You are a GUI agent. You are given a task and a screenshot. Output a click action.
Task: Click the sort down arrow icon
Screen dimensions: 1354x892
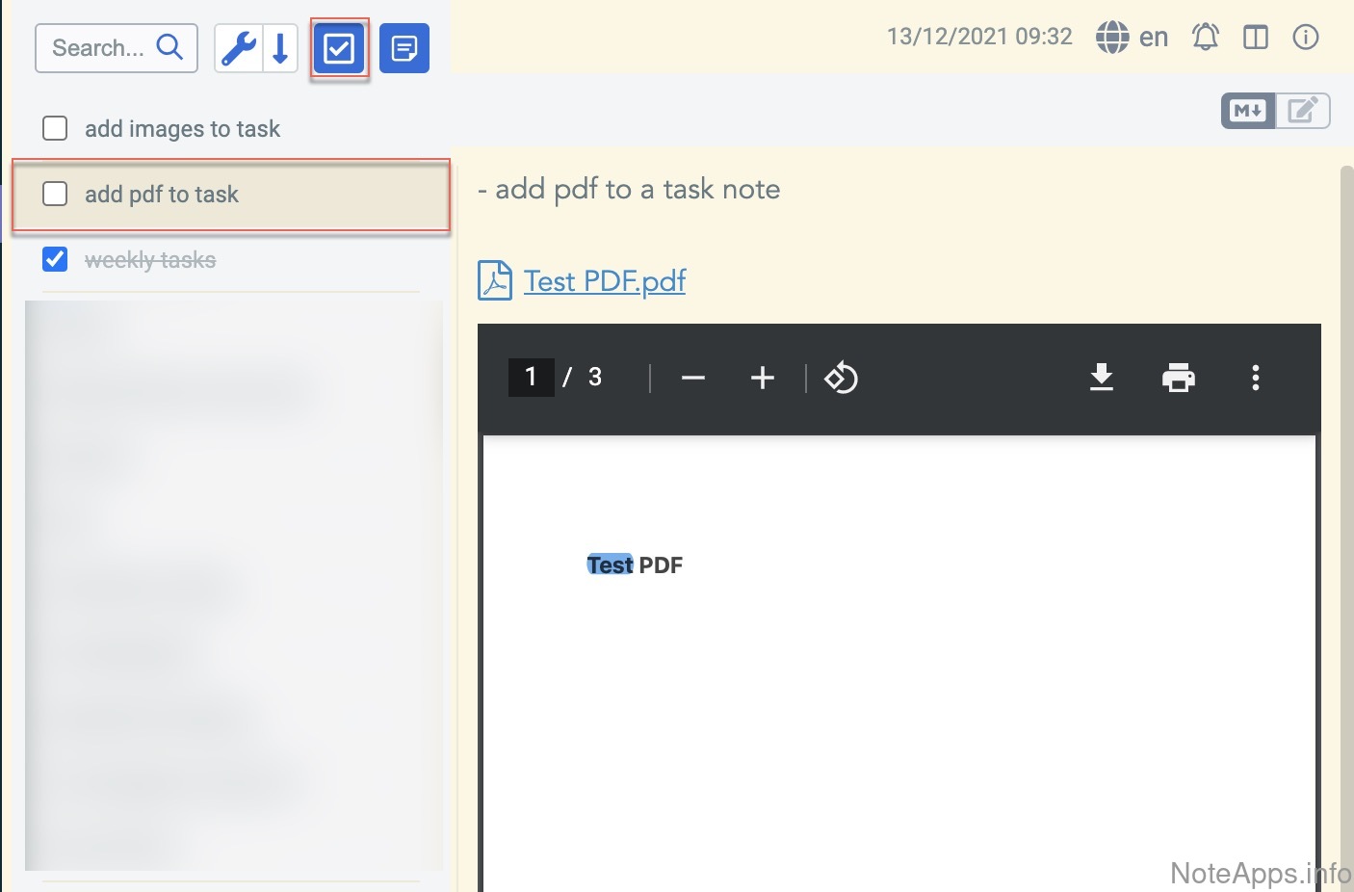point(280,48)
